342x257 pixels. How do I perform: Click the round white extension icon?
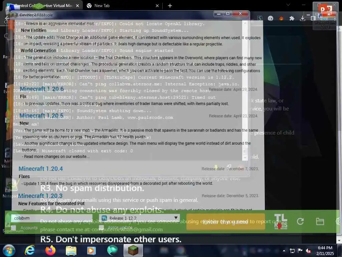tap(271, 18)
